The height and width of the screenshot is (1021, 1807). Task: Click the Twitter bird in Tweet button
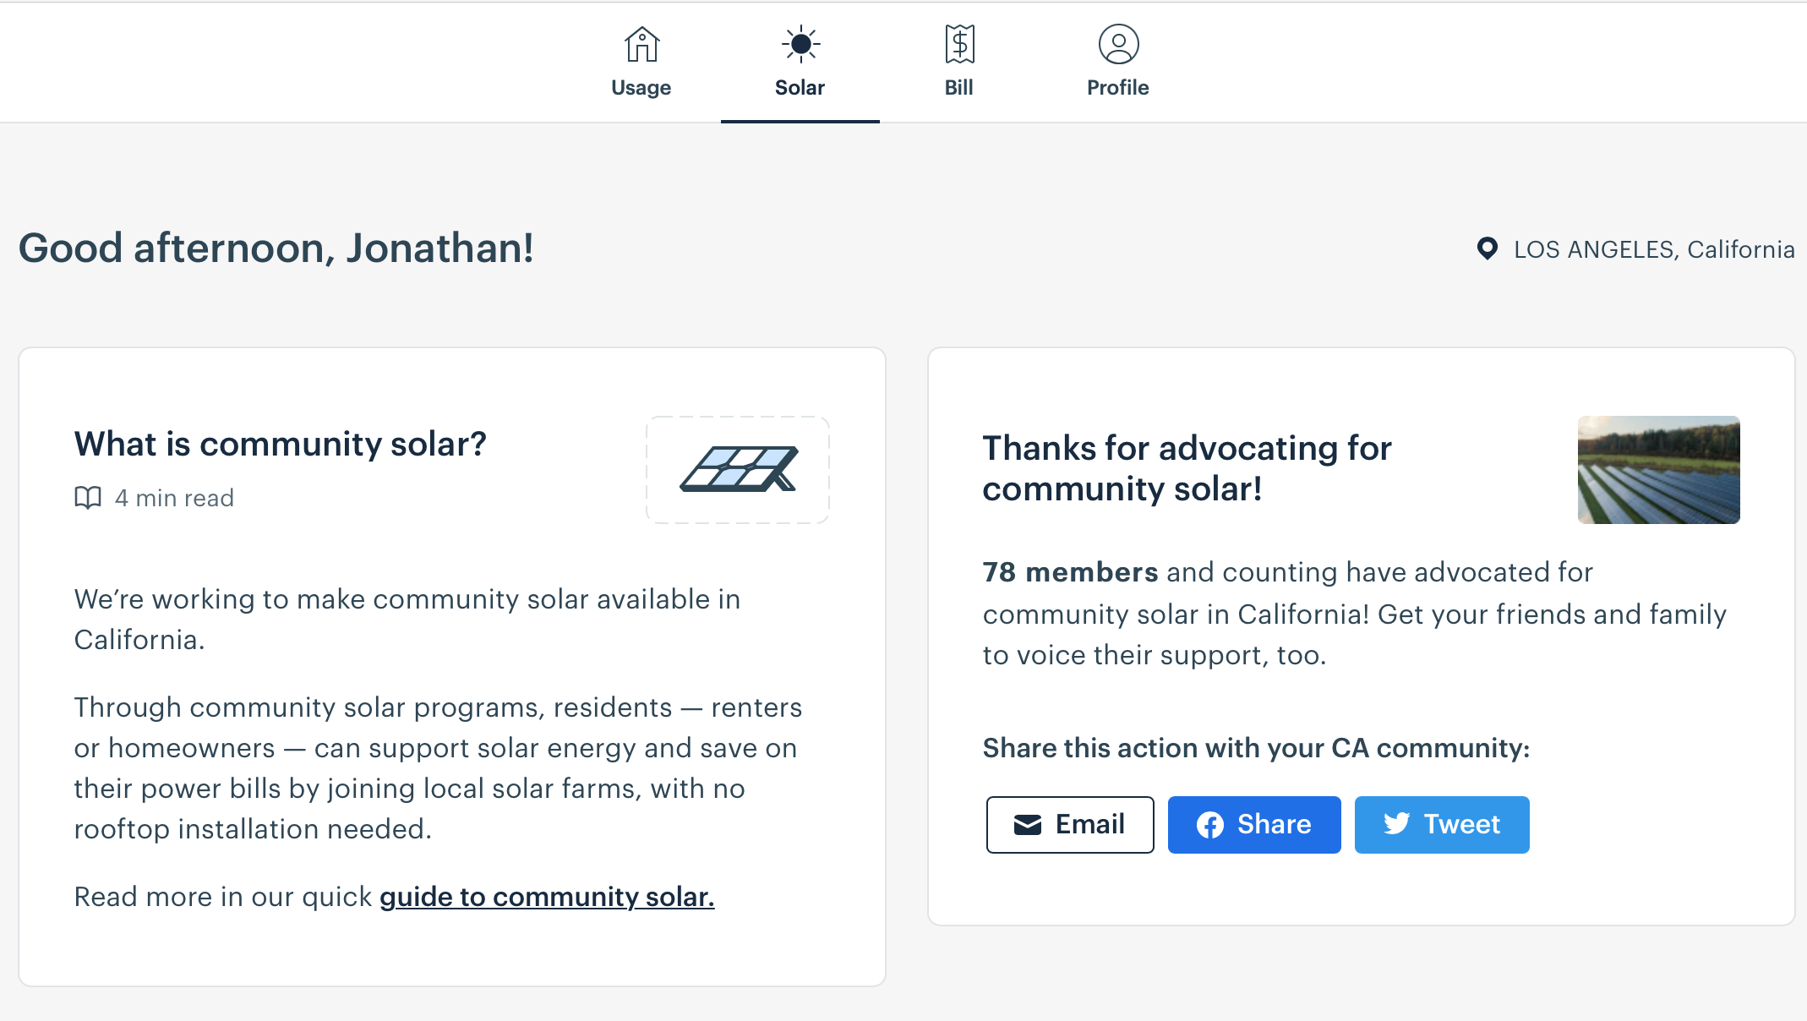click(1396, 824)
